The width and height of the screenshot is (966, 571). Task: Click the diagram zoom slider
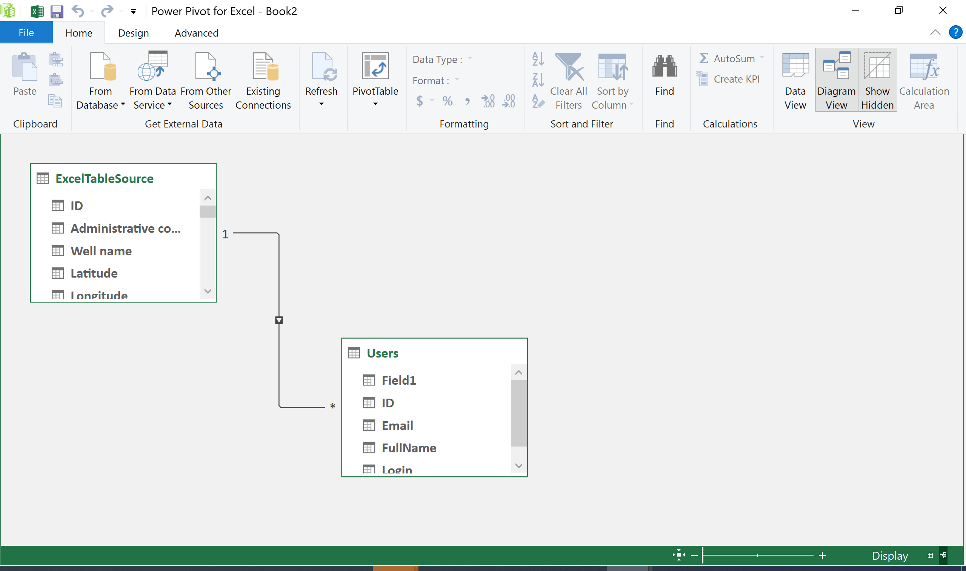[758, 555]
